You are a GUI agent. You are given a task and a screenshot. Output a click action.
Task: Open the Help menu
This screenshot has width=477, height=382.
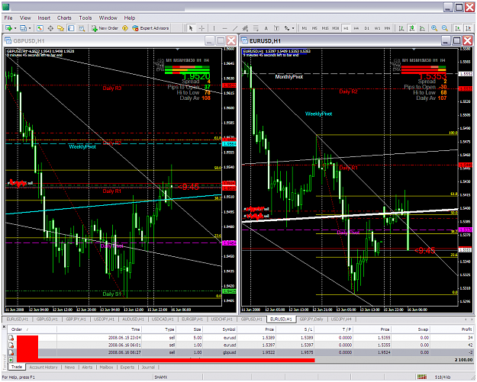tap(130, 18)
